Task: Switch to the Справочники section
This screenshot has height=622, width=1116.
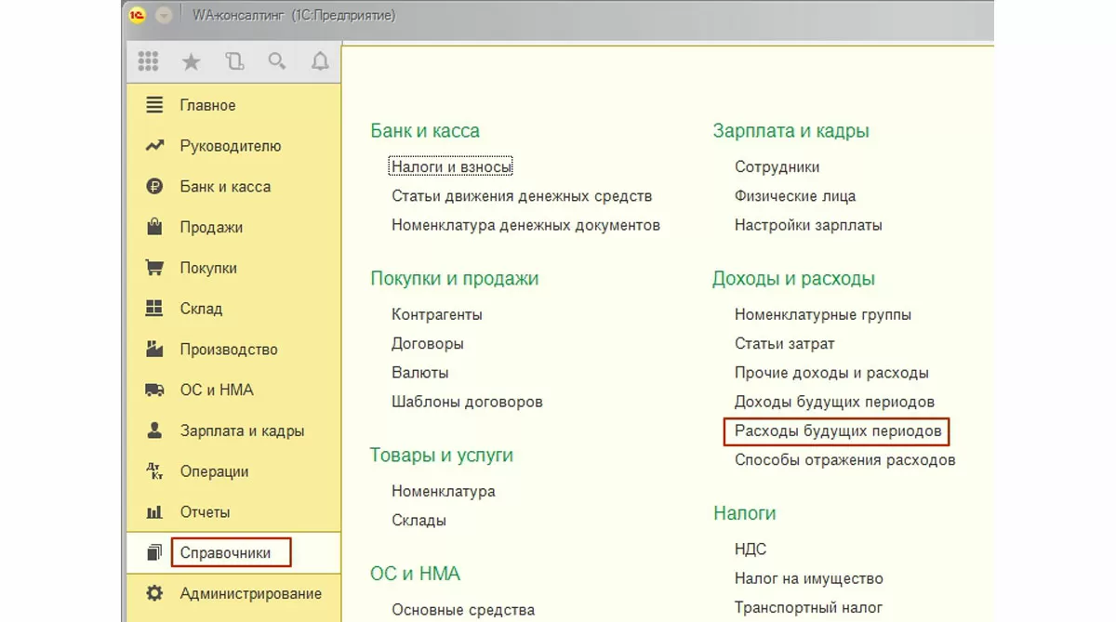Action: coord(226,552)
